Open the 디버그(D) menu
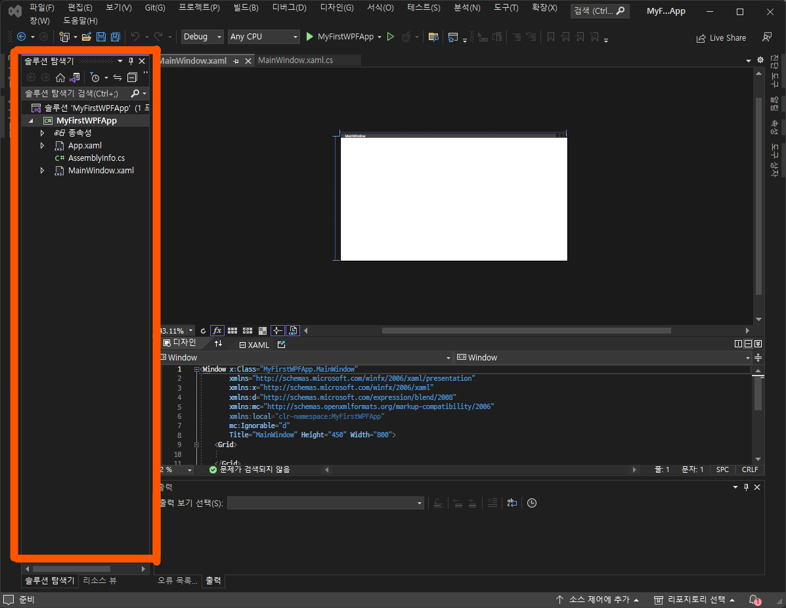Viewport: 786px width, 608px height. coord(289,7)
